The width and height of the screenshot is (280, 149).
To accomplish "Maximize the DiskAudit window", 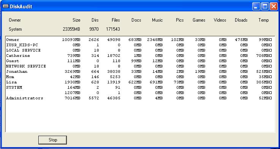I will click(265, 6).
